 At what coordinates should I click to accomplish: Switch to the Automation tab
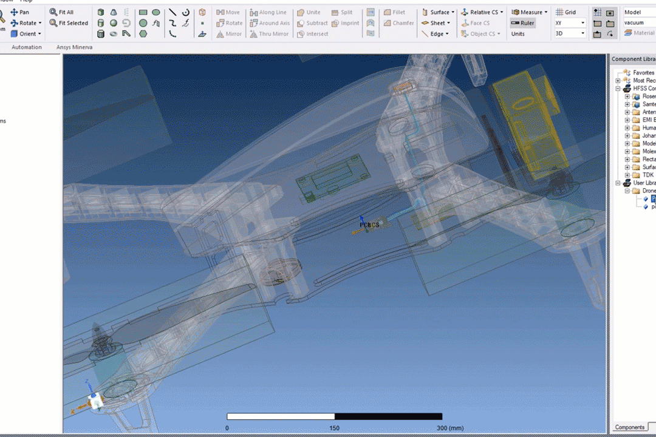coord(26,47)
